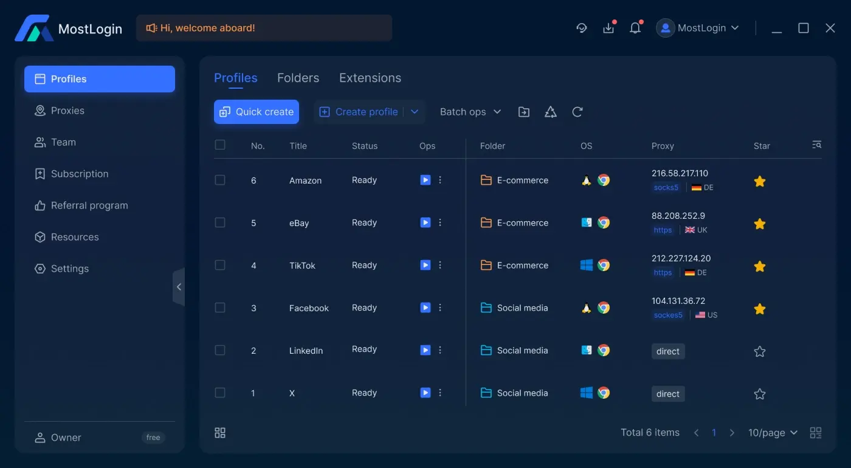The width and height of the screenshot is (851, 468).
Task: Unstar the eBay profile
Action: (759, 224)
